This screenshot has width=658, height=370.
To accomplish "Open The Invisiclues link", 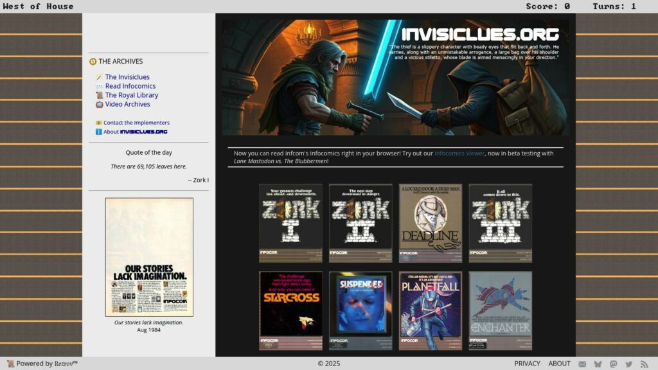I will pos(127,77).
